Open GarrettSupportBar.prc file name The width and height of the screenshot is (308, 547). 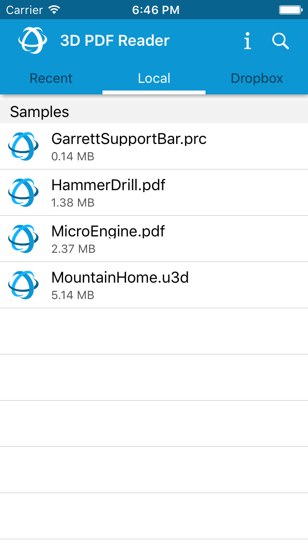pyautogui.click(x=128, y=139)
